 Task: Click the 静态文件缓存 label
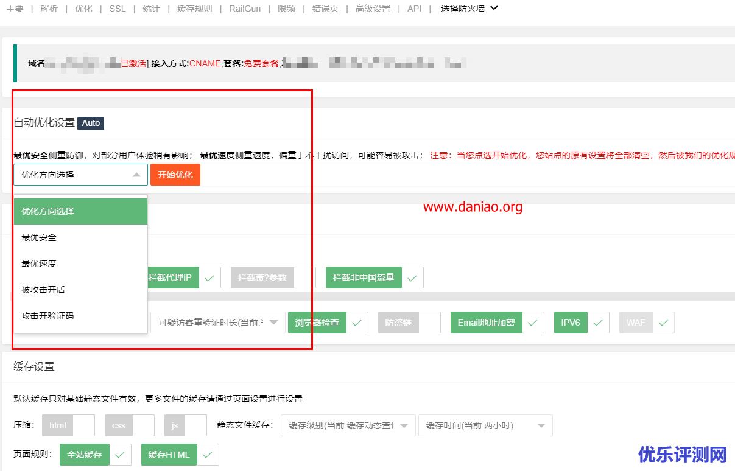(x=244, y=425)
